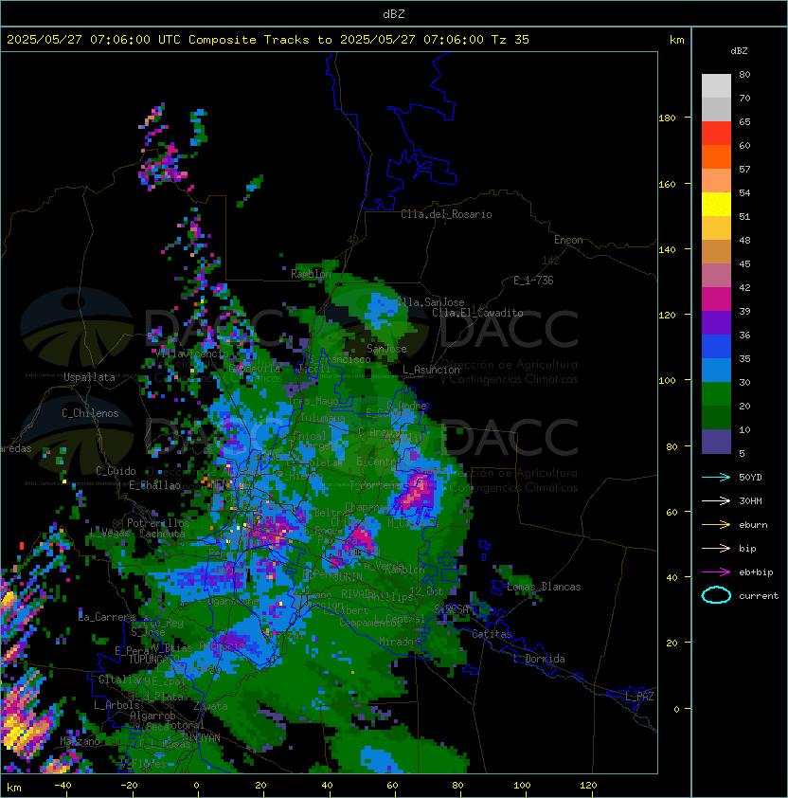Viewport: 788px width, 798px height.
Task: Click the 50YD legend label
Action: [750, 478]
